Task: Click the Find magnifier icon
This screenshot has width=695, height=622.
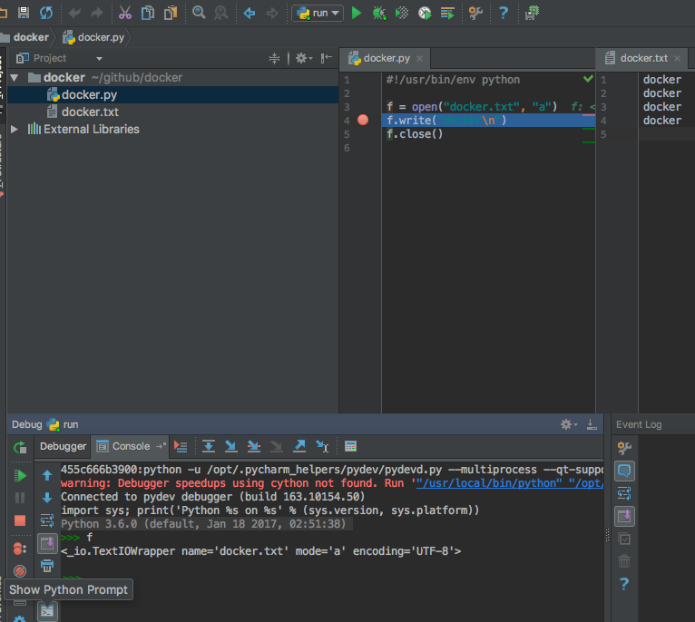Action: (199, 13)
